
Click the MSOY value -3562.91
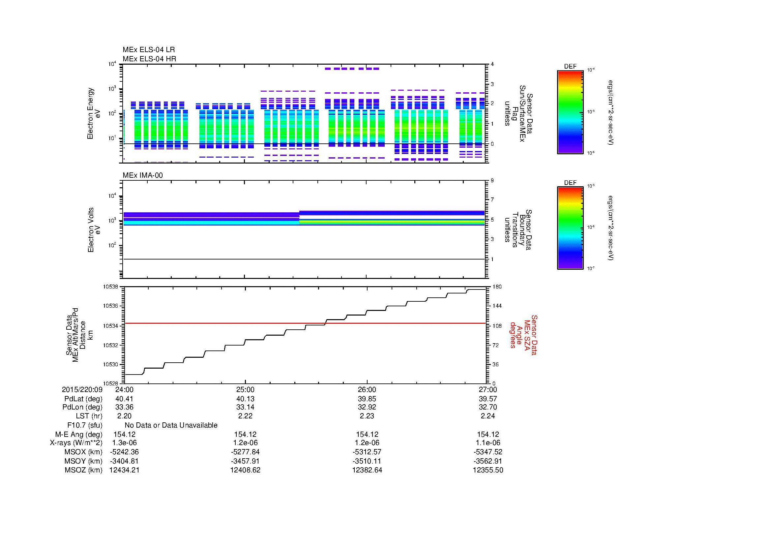coord(488,461)
